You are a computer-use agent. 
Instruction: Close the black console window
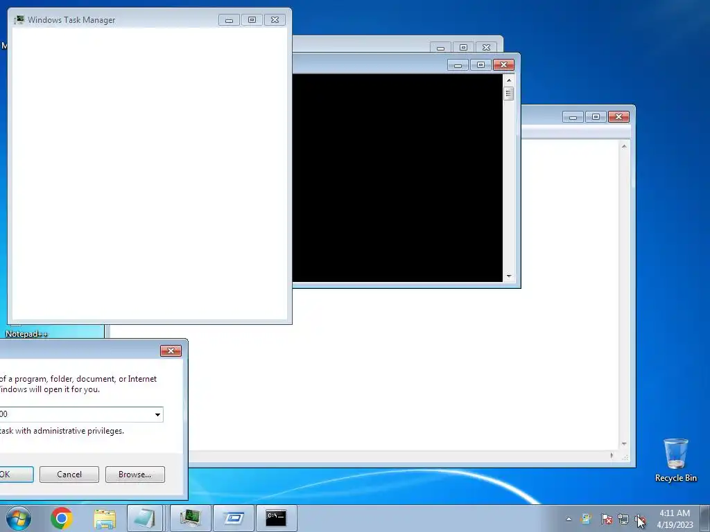pos(503,65)
